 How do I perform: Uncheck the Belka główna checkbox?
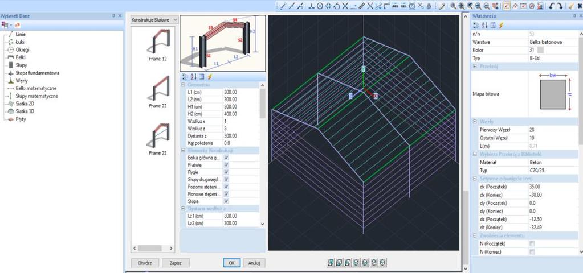(x=226, y=158)
